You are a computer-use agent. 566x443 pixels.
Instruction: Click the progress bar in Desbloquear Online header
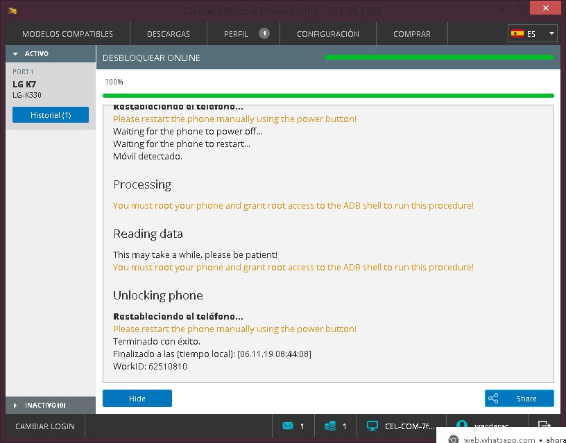pyautogui.click(x=439, y=57)
